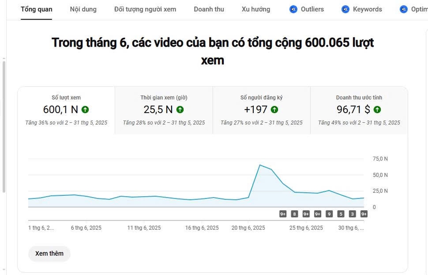Go to Đối tượng người xem tab
The width and height of the screenshot is (428, 275).
coord(145,9)
